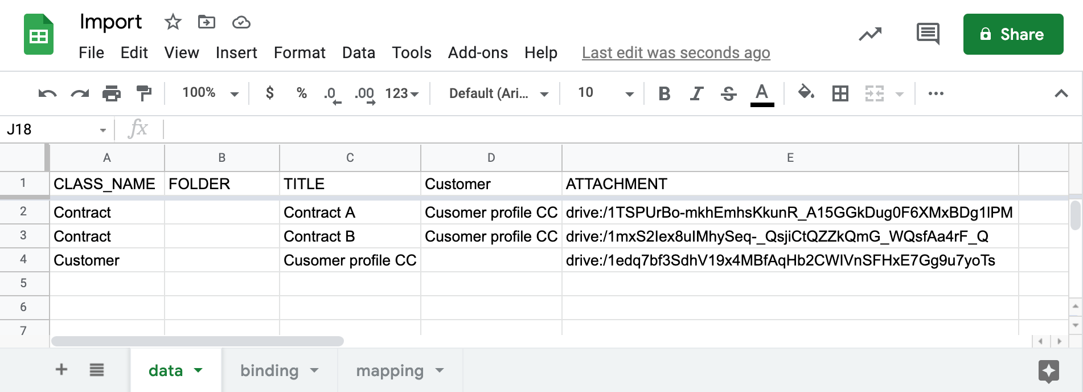Click the print icon
The height and width of the screenshot is (392, 1083).
[112, 93]
